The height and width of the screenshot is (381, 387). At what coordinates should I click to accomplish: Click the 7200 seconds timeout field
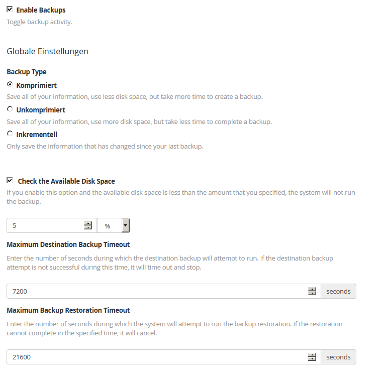(x=164, y=291)
